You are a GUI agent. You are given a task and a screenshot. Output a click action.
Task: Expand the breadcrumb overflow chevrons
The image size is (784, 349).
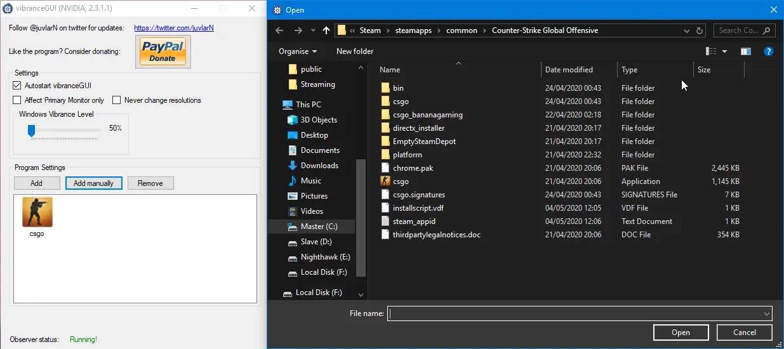coord(352,30)
